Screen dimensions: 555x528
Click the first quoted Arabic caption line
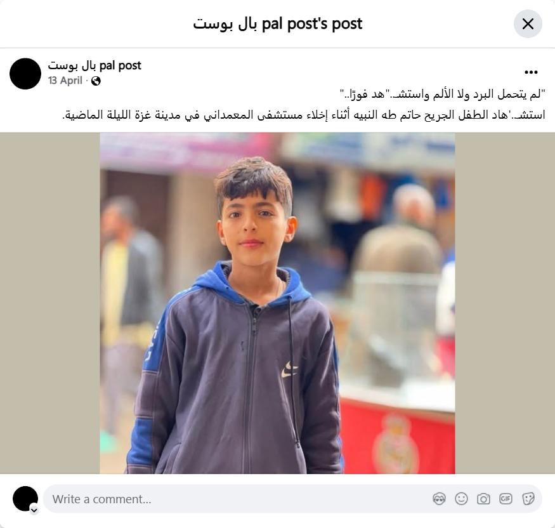(x=443, y=94)
